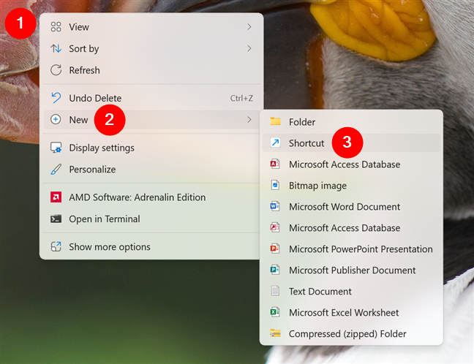Click the green X Excel Worksheet icon

tap(275, 312)
